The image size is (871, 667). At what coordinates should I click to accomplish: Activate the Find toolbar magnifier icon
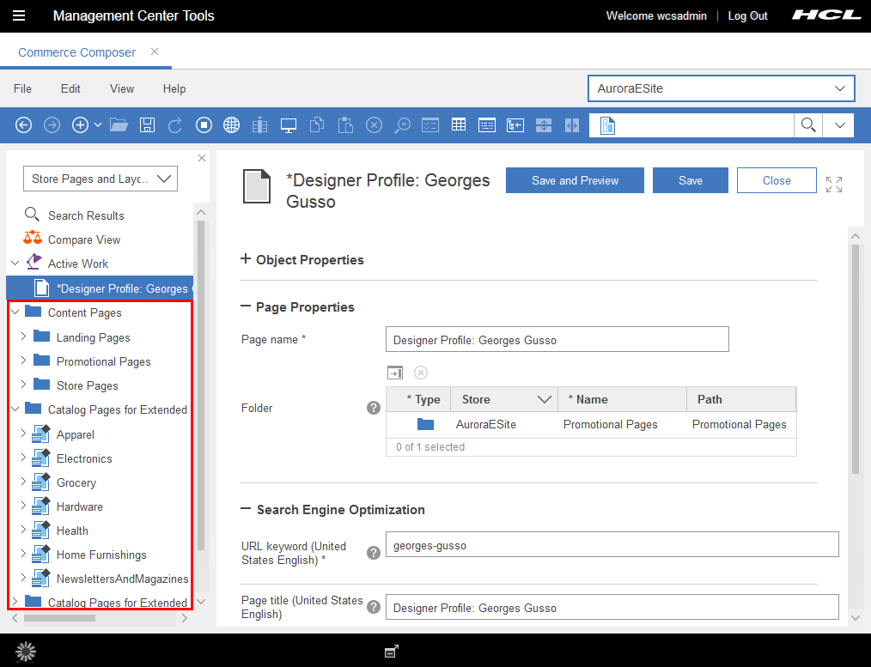[402, 124]
